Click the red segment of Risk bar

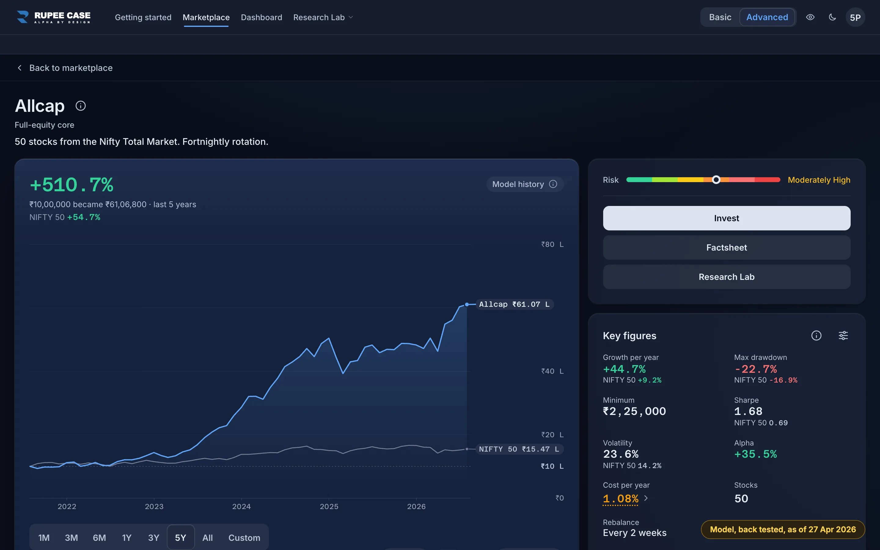[x=767, y=180]
